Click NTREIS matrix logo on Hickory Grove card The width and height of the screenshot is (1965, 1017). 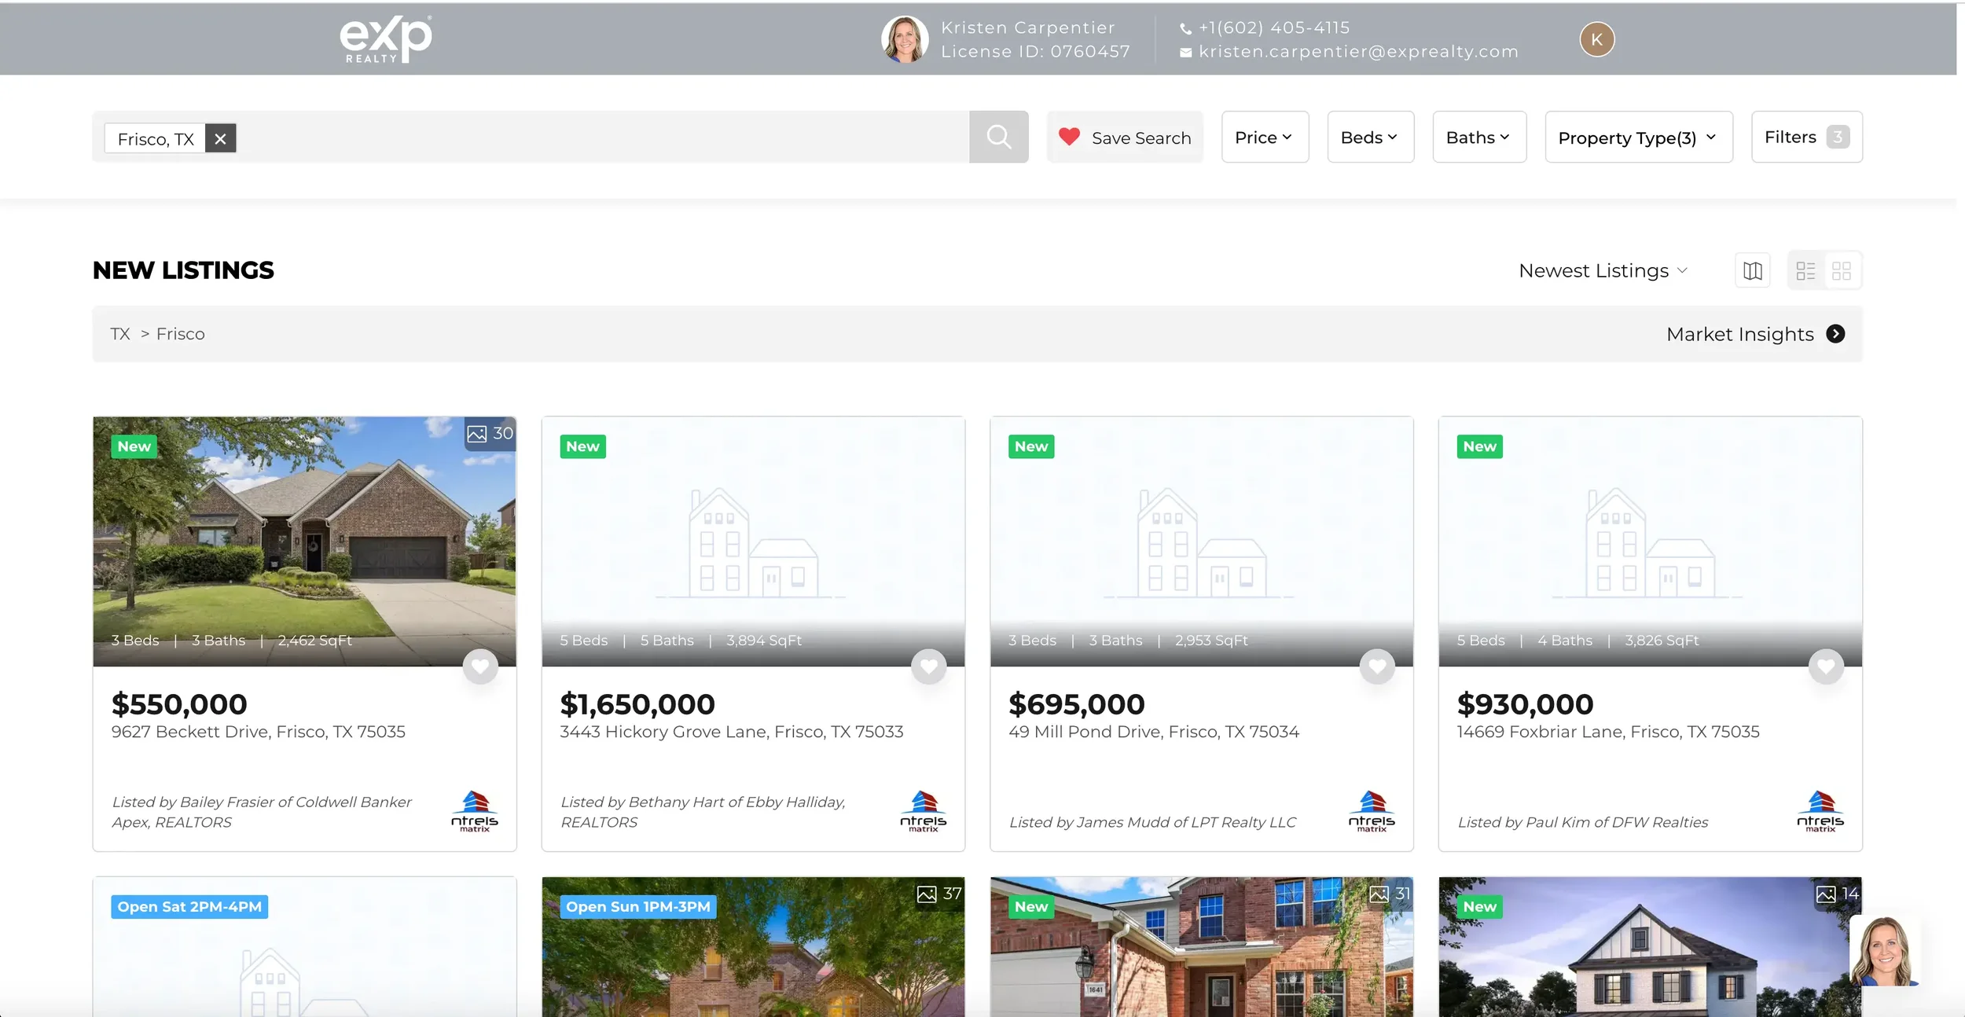click(923, 811)
